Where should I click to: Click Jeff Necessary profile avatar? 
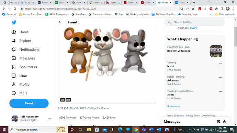coord(15,118)
